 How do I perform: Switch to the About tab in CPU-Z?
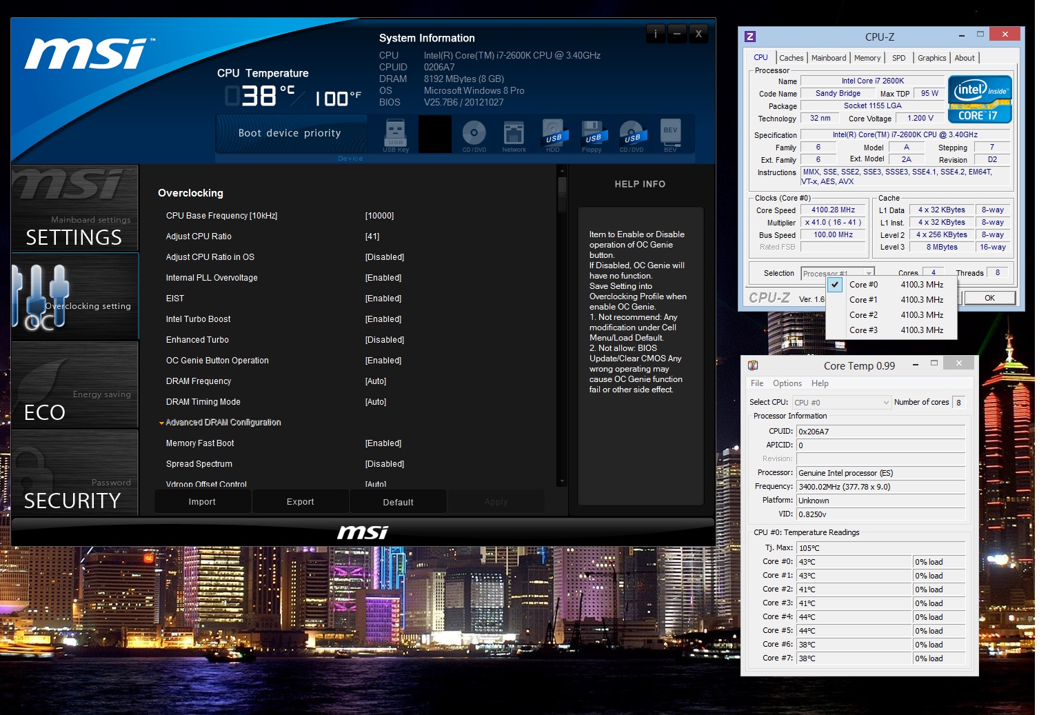point(965,58)
